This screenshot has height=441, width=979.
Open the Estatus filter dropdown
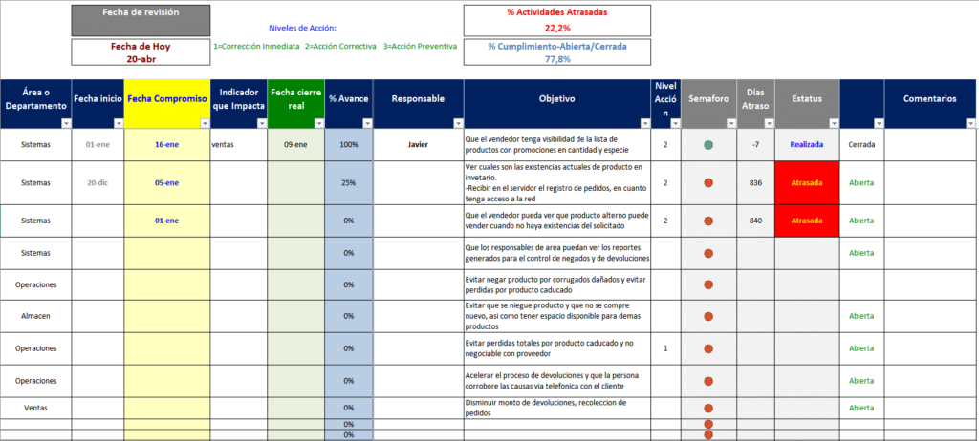[x=834, y=123]
